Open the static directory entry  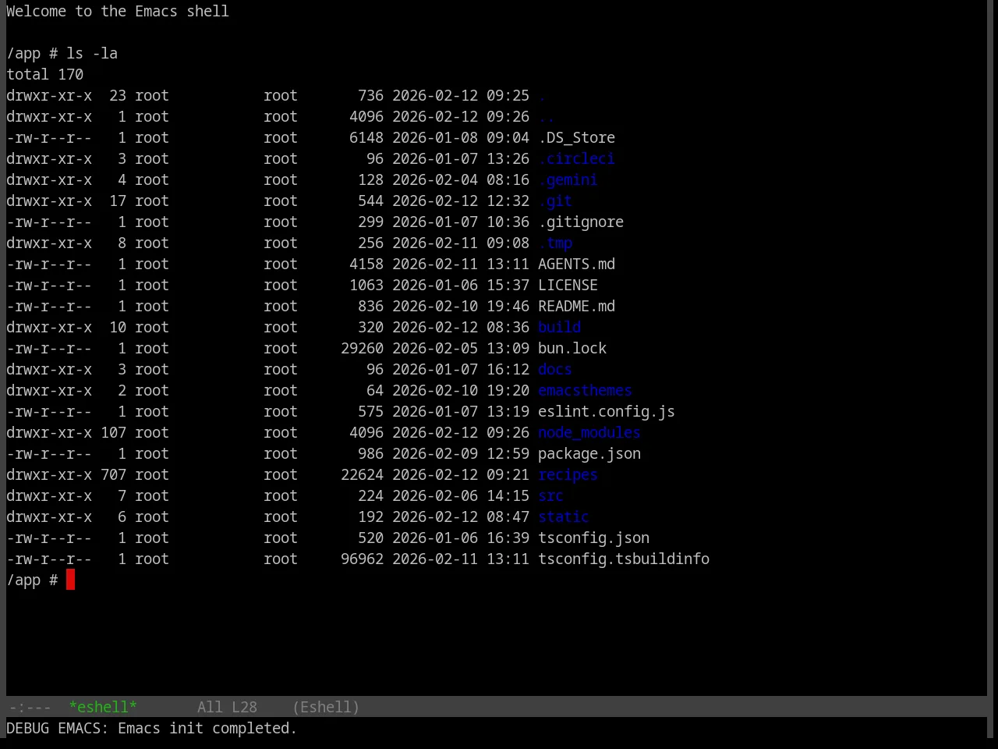[x=564, y=517]
